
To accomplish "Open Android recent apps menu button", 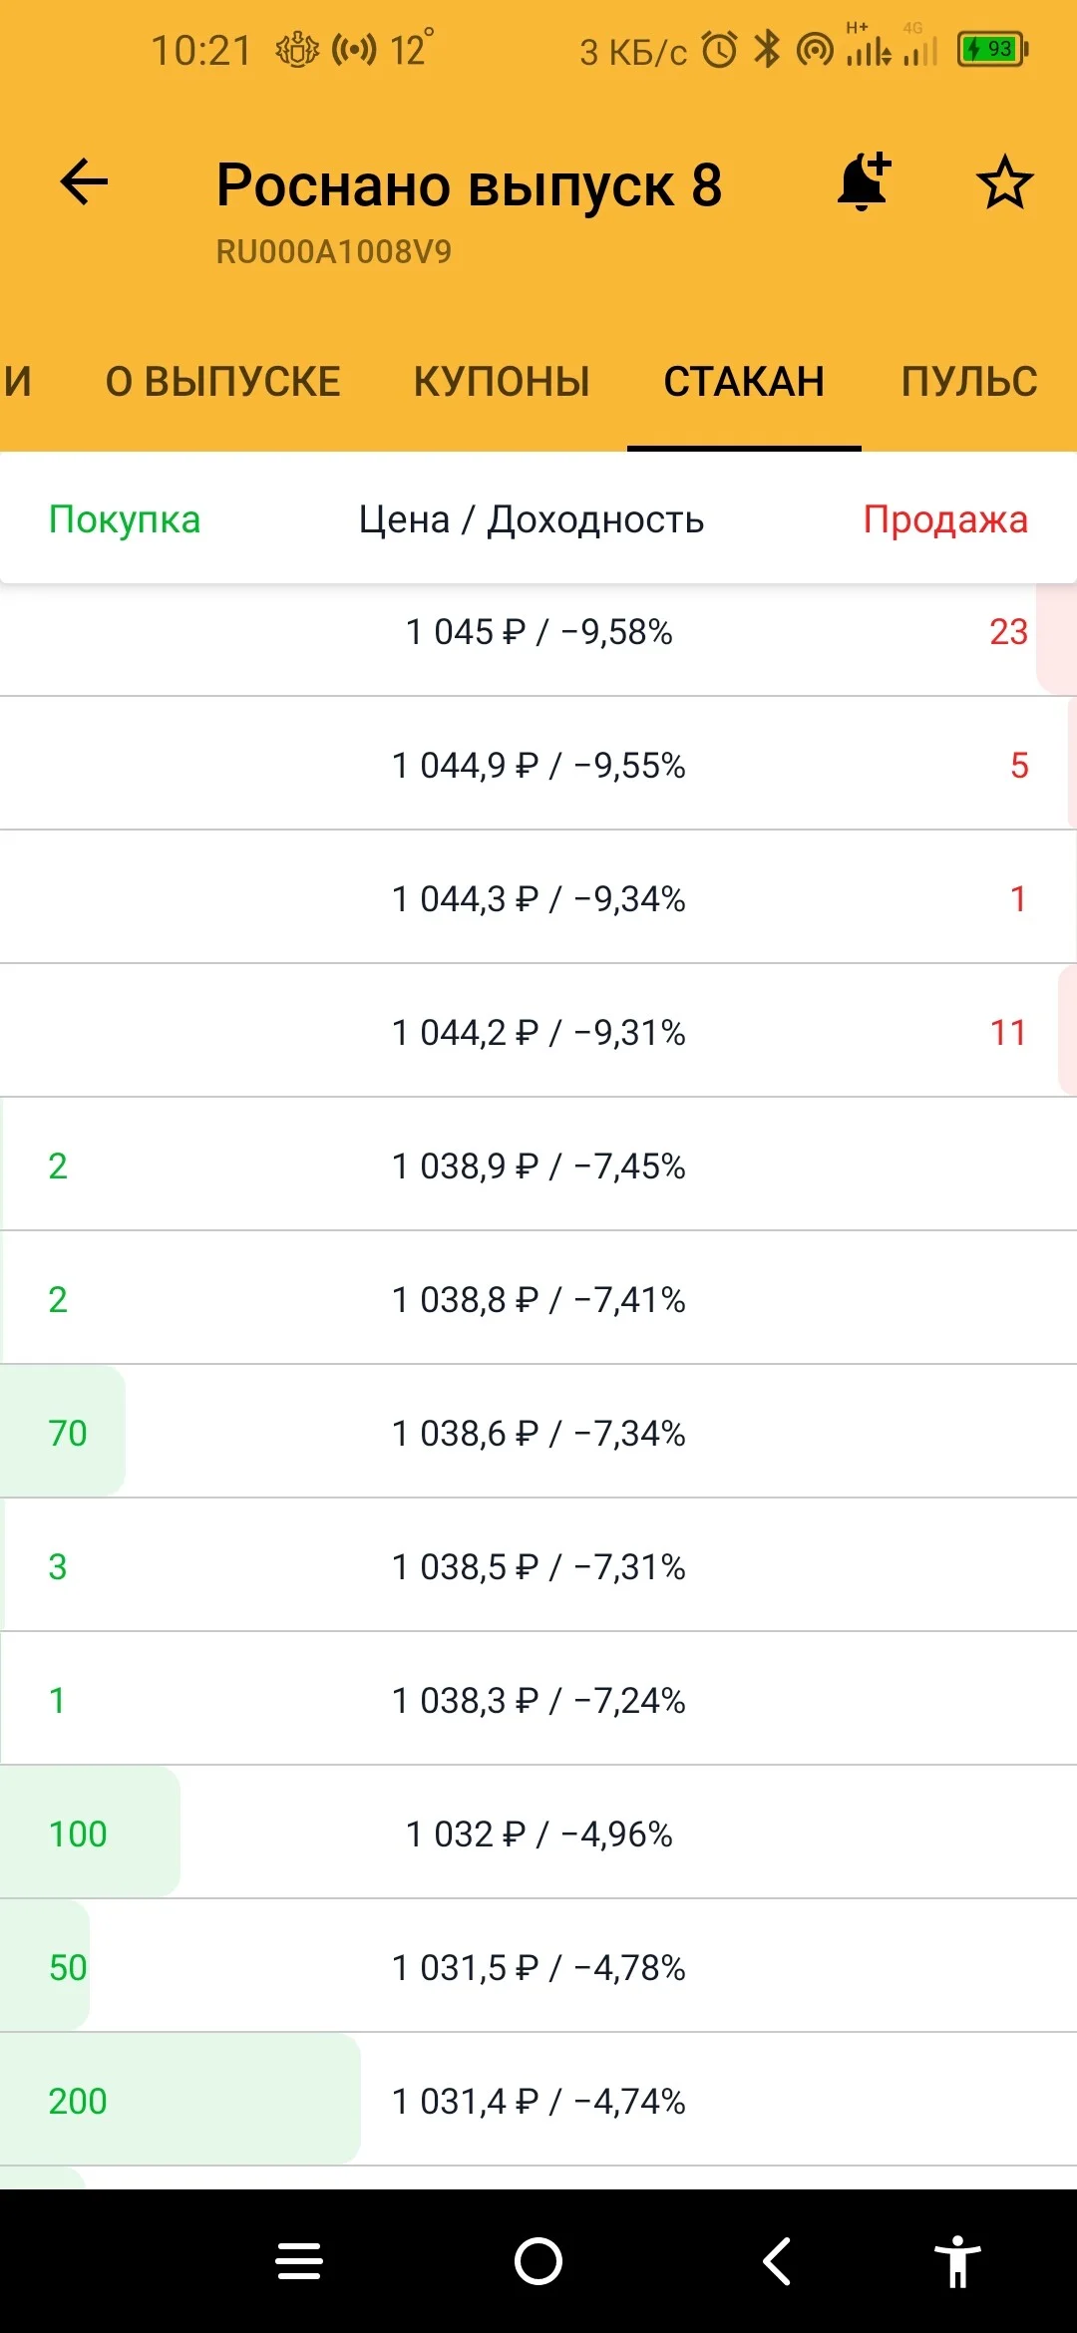I will tap(299, 2261).
